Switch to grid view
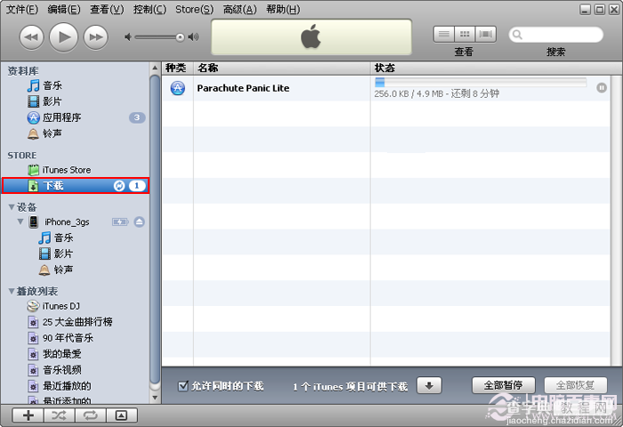 (x=465, y=35)
